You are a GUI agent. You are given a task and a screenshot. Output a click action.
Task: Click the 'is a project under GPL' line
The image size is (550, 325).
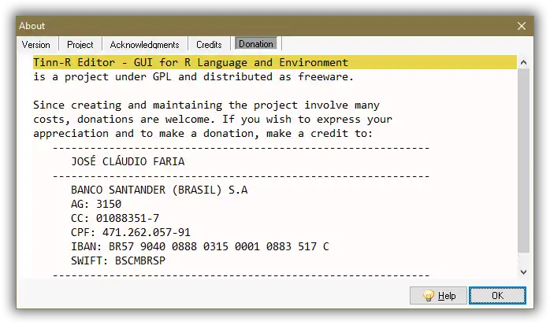[193, 76]
